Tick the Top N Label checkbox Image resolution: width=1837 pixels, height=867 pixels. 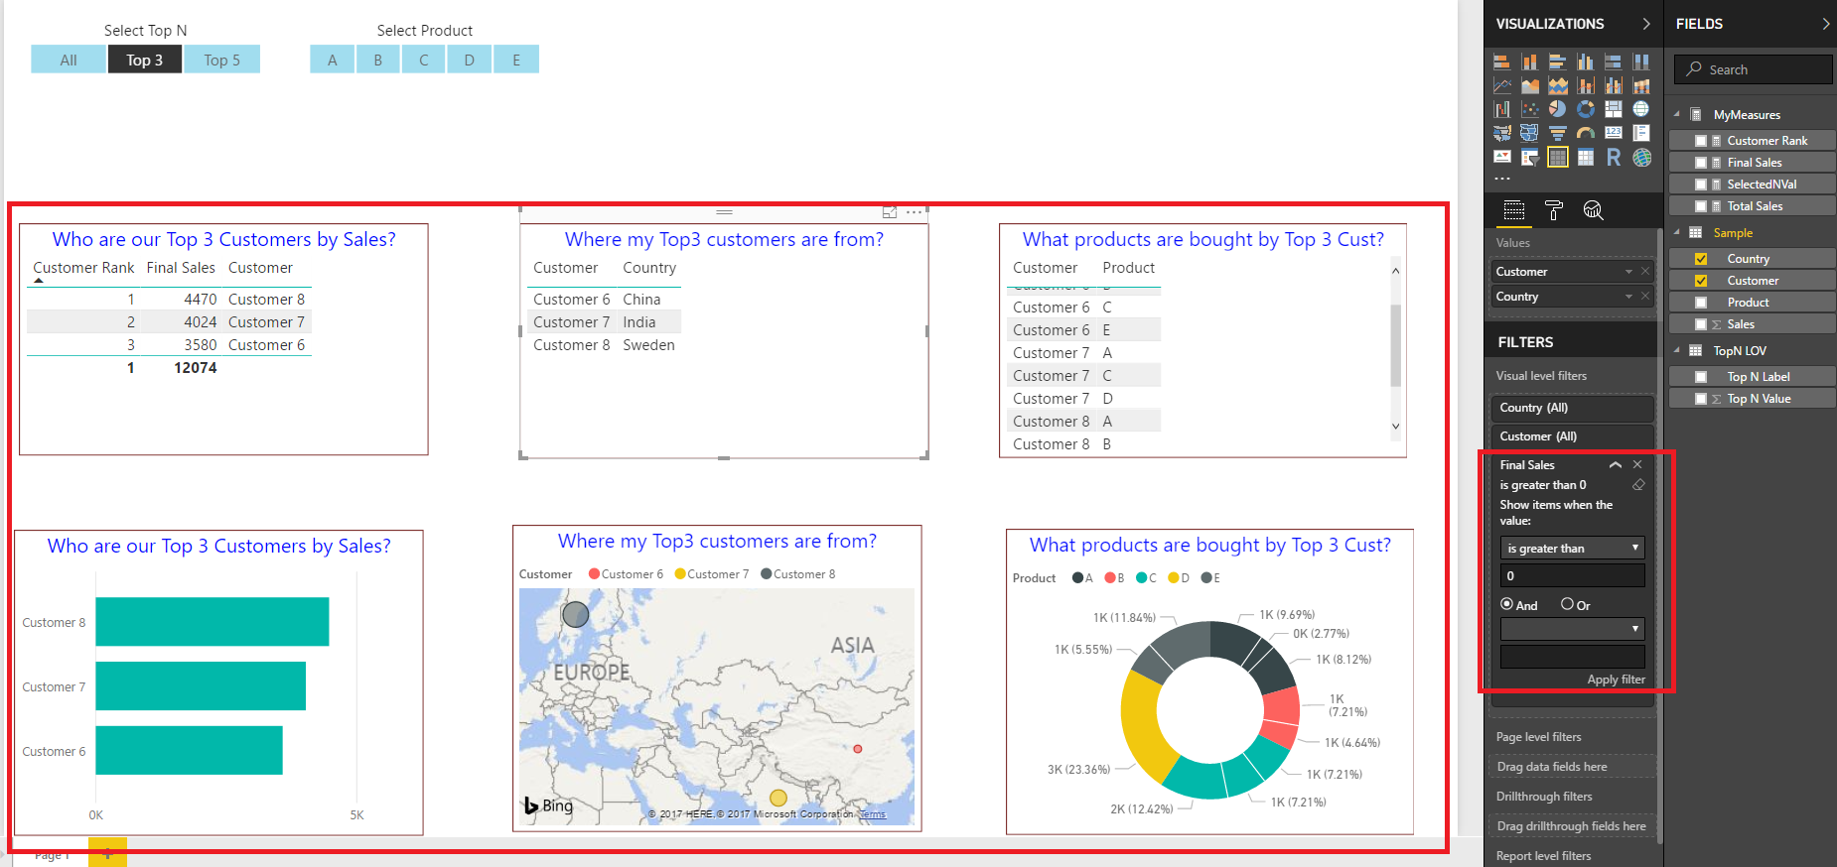[x=1701, y=377]
